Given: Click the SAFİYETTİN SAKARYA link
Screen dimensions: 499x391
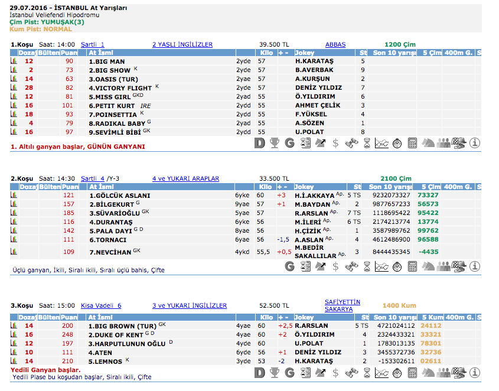Looking at the screenshot, I should pyautogui.click(x=342, y=305).
